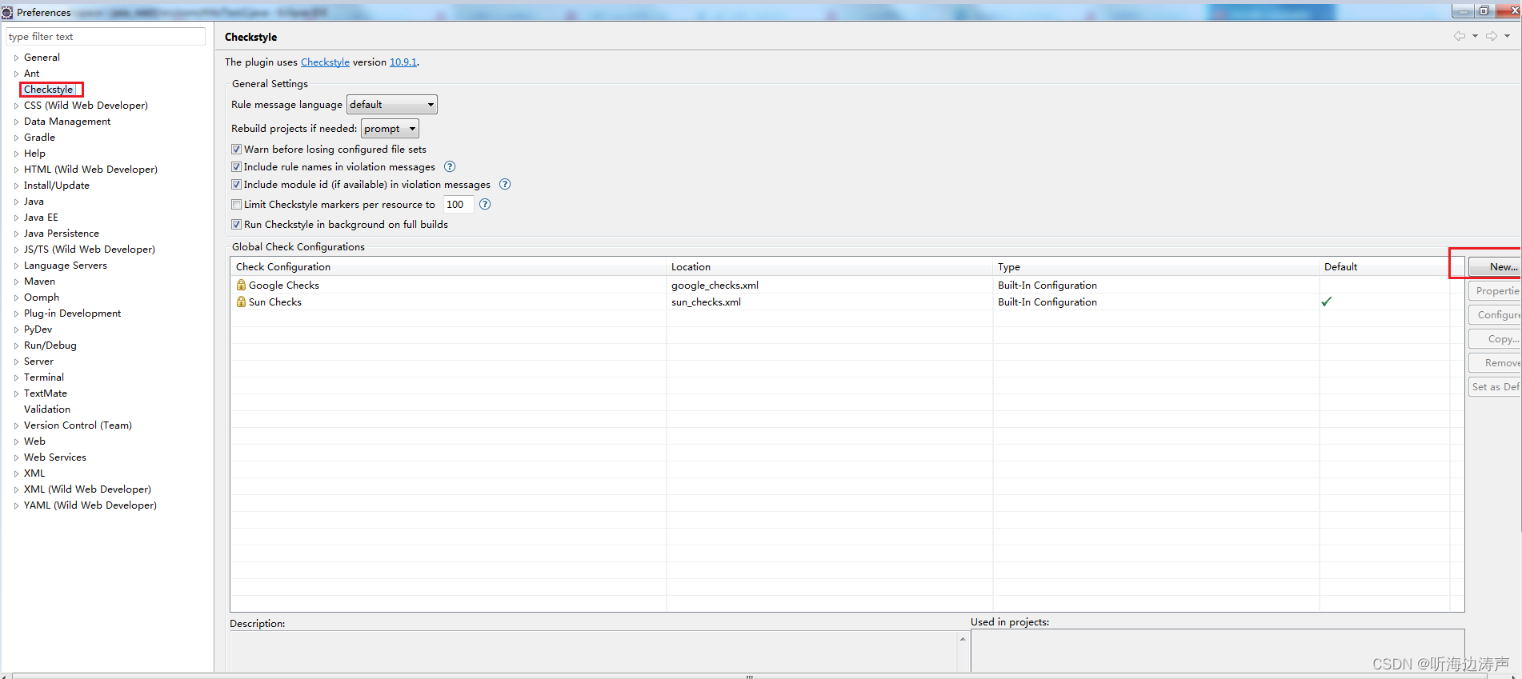Viewport: 1522px width, 679px height.
Task: Open the 10.9.1 version link
Action: click(x=403, y=62)
